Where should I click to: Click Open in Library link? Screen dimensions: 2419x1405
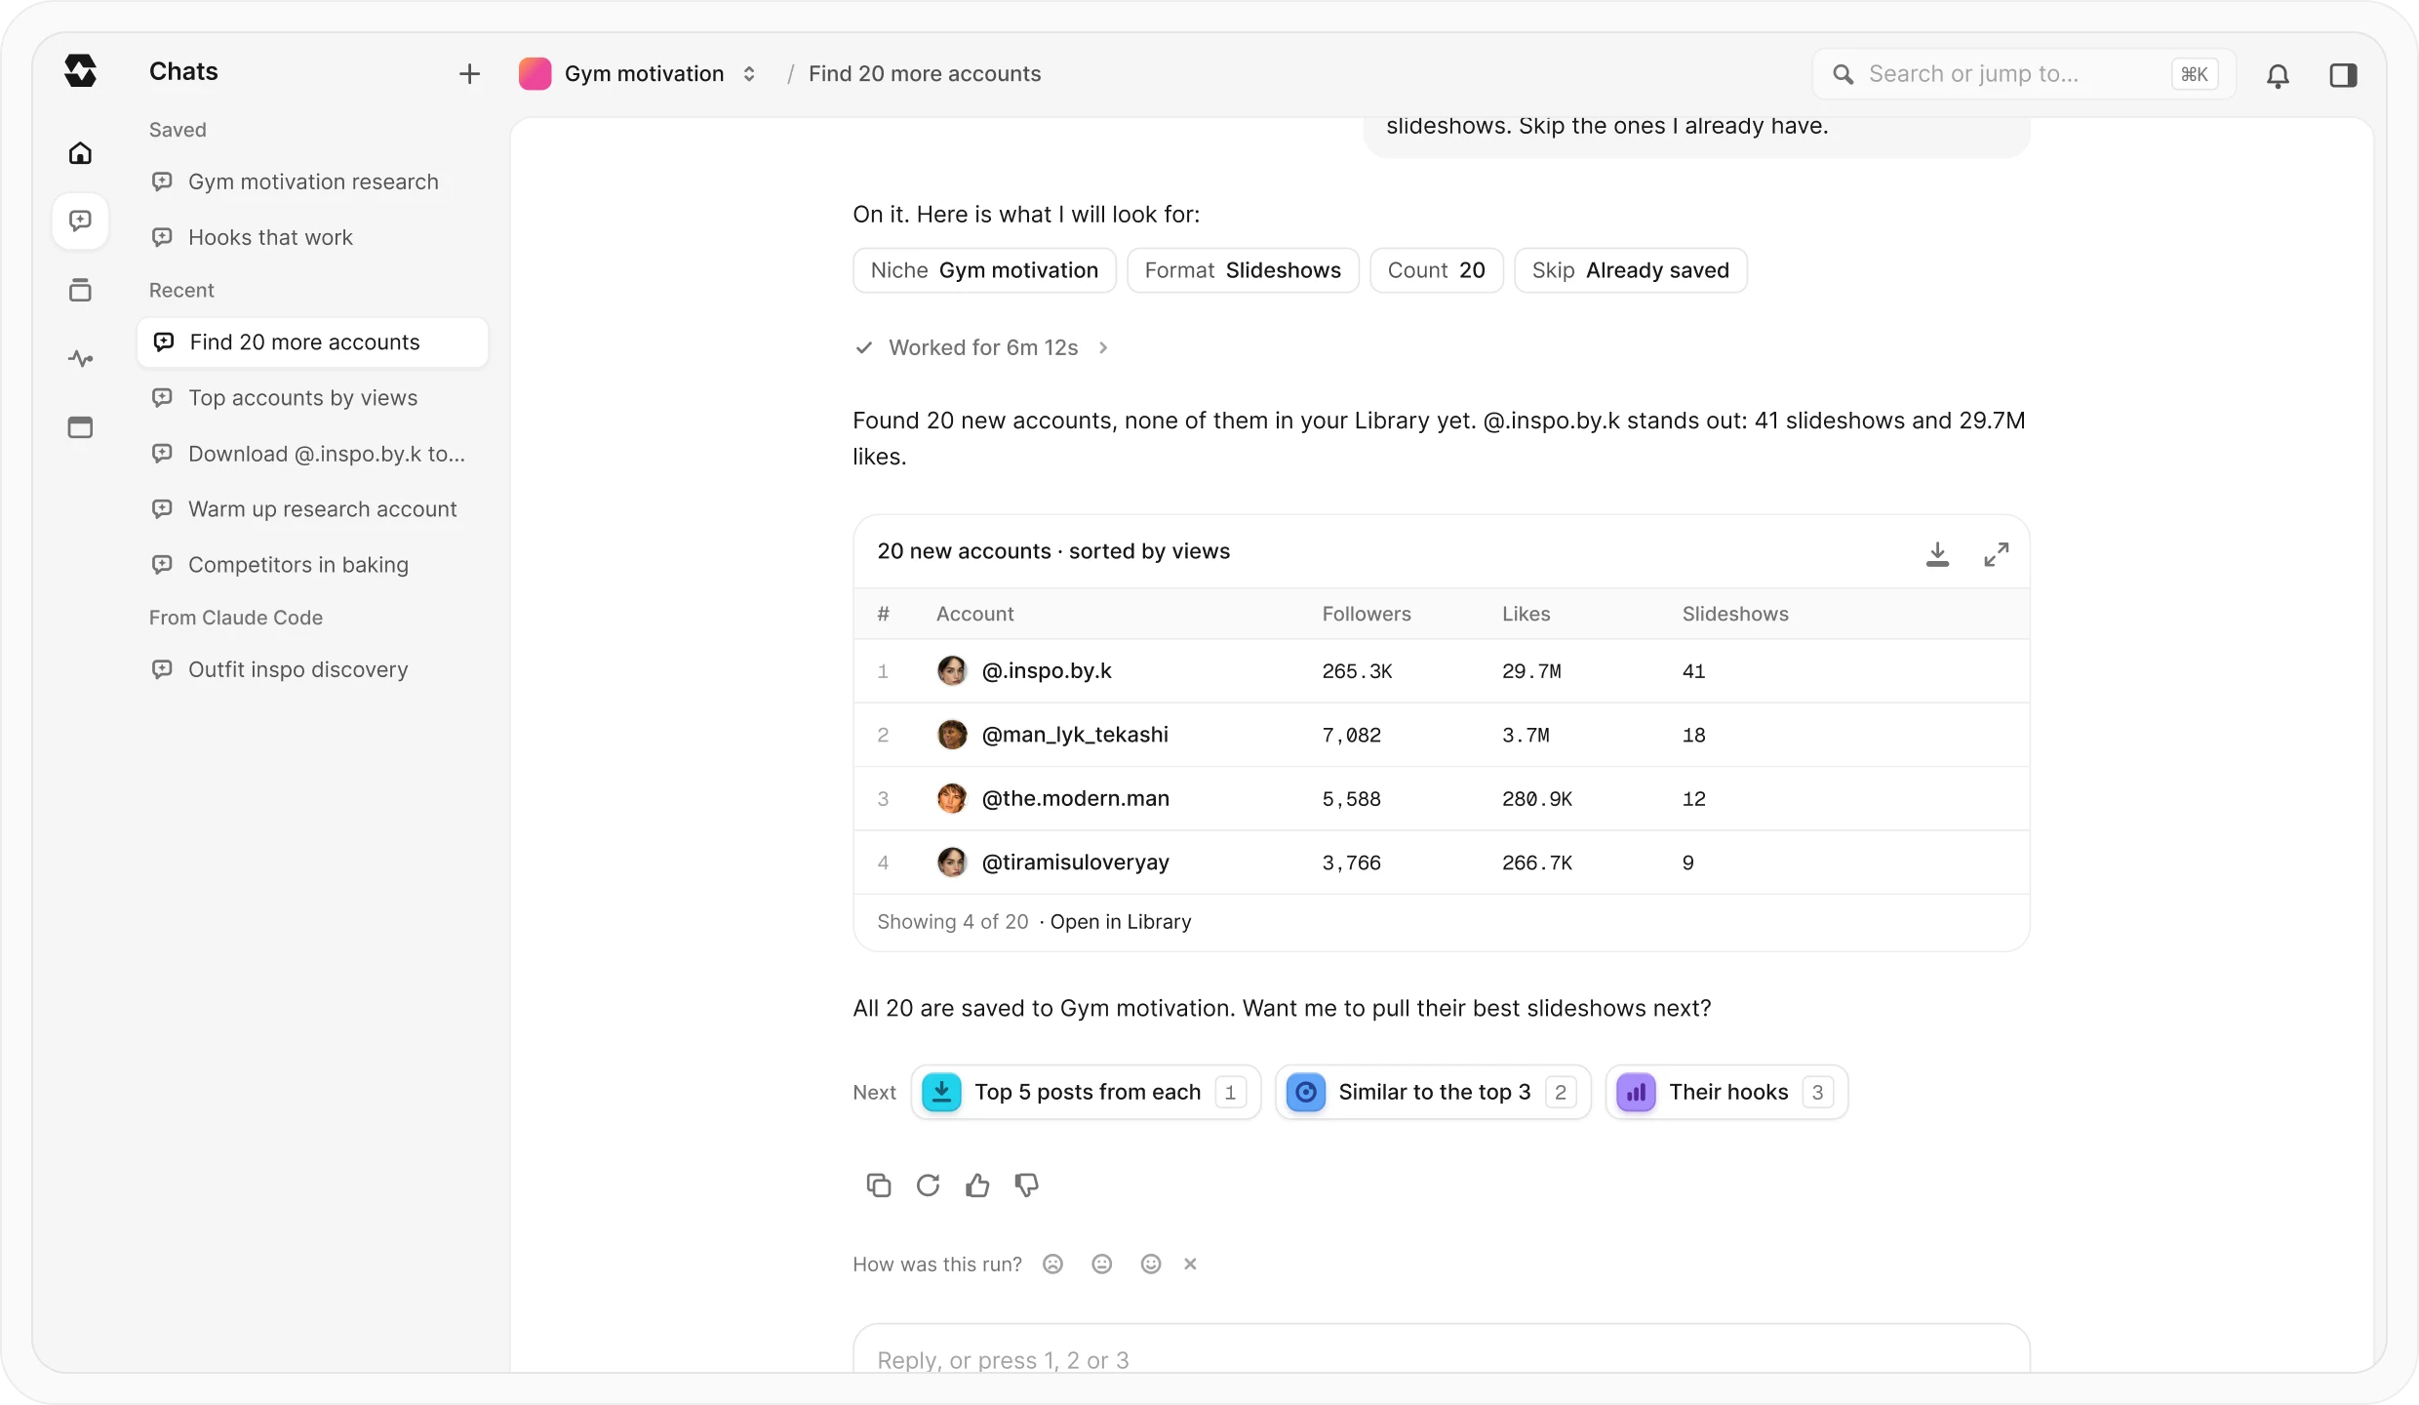pyautogui.click(x=1121, y=922)
